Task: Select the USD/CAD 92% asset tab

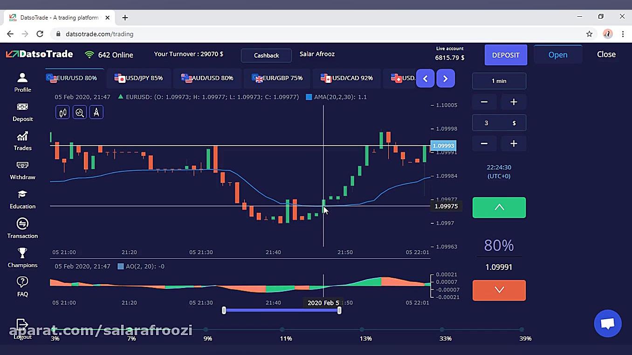Action: [347, 78]
